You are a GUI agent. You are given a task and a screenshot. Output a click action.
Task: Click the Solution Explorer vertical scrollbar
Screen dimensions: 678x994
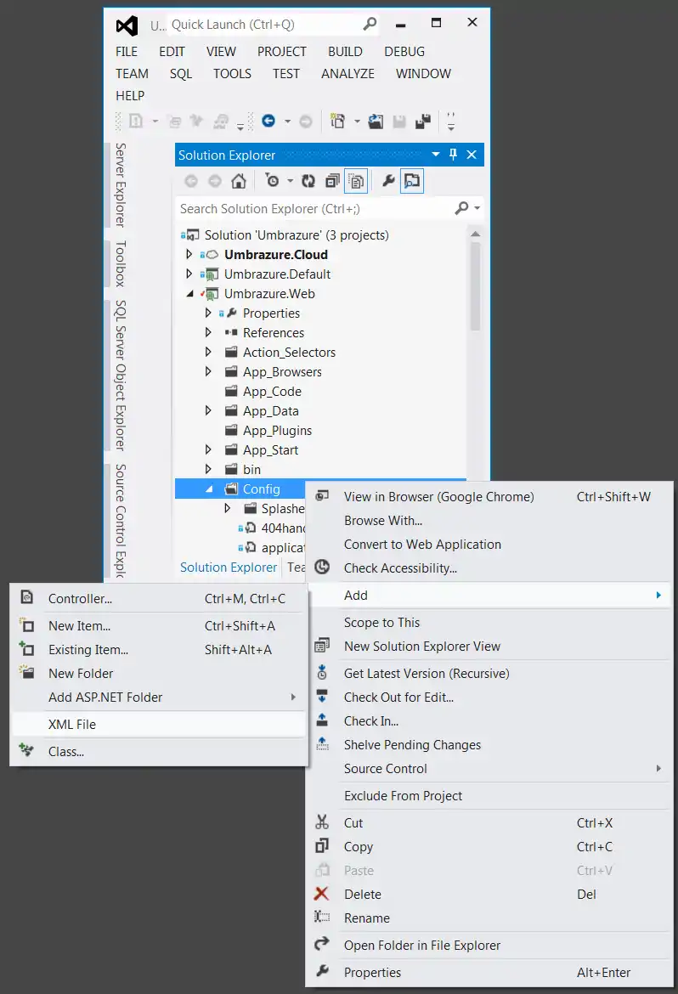(476, 286)
